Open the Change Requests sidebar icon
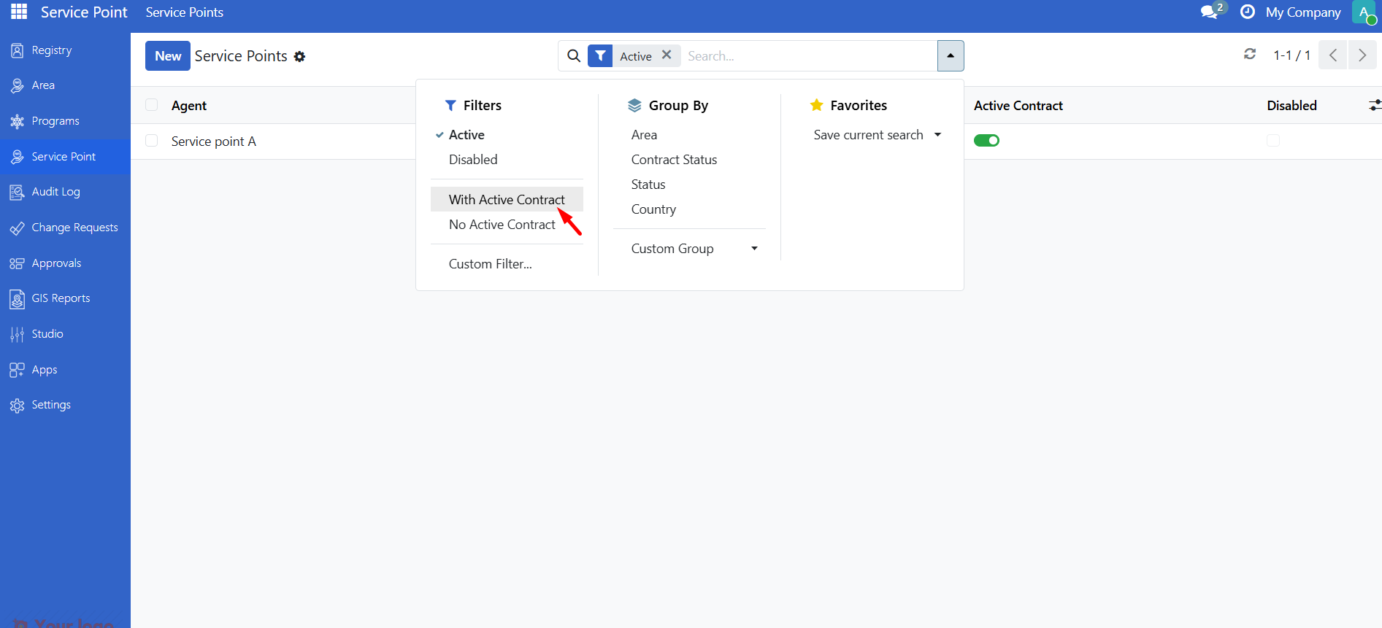 [17, 228]
